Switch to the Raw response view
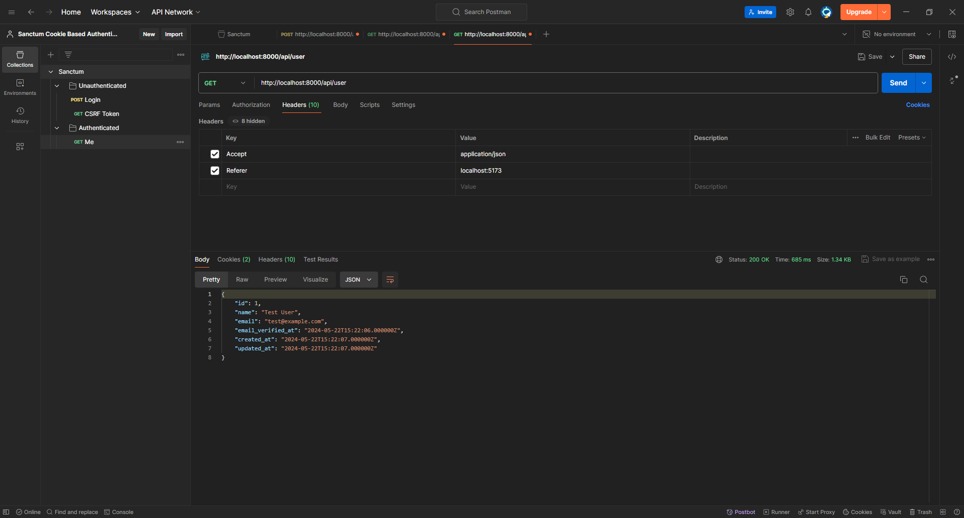 coord(242,280)
